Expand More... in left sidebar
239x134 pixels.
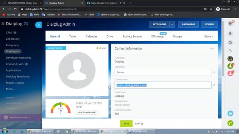tap(11, 89)
